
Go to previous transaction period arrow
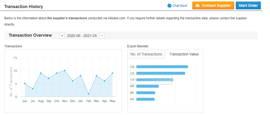[62, 36]
